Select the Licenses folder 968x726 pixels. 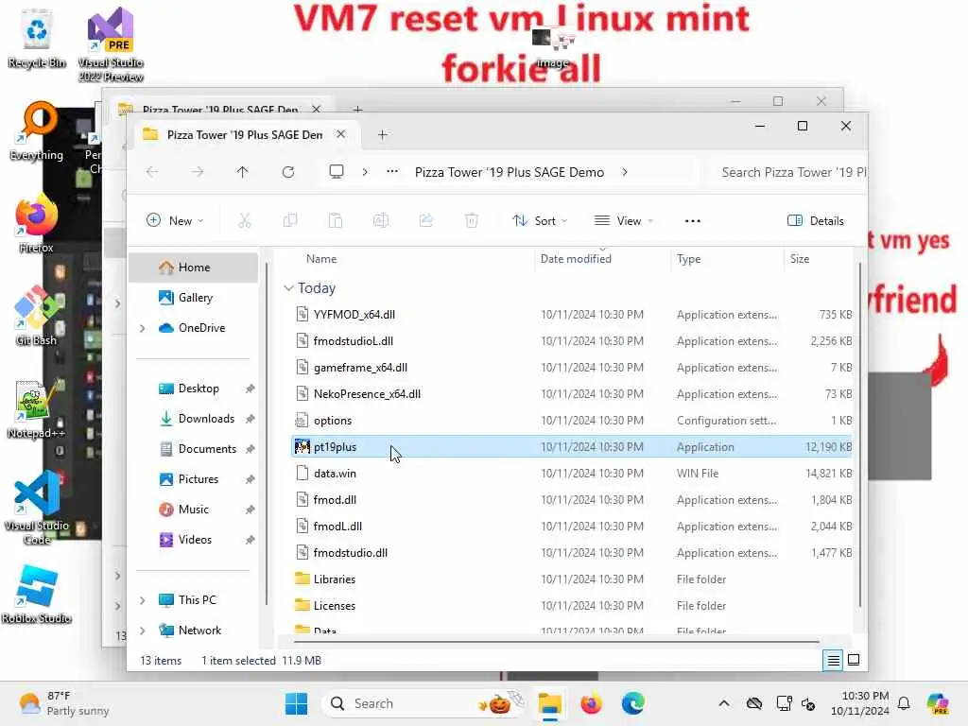click(572, 606)
